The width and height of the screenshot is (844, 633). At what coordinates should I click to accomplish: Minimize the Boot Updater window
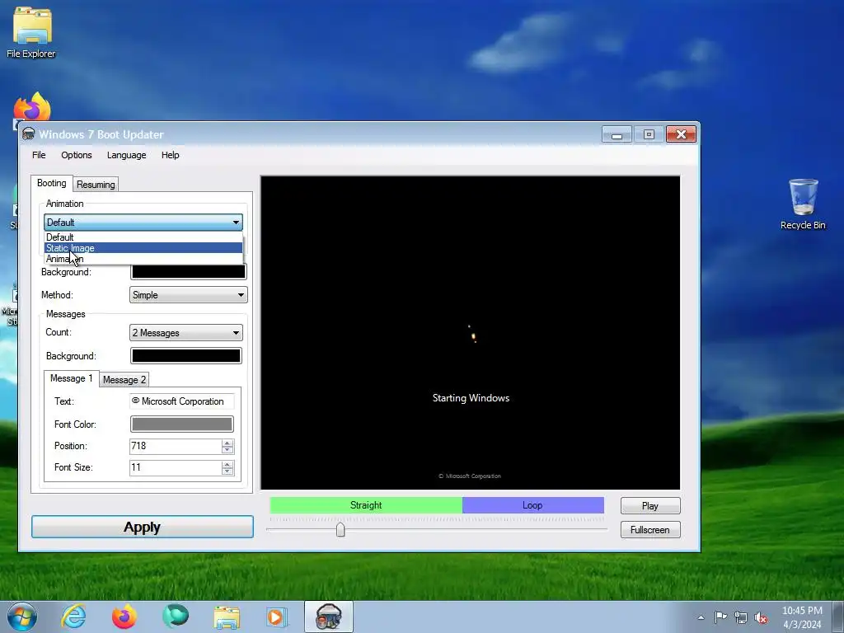tap(617, 134)
